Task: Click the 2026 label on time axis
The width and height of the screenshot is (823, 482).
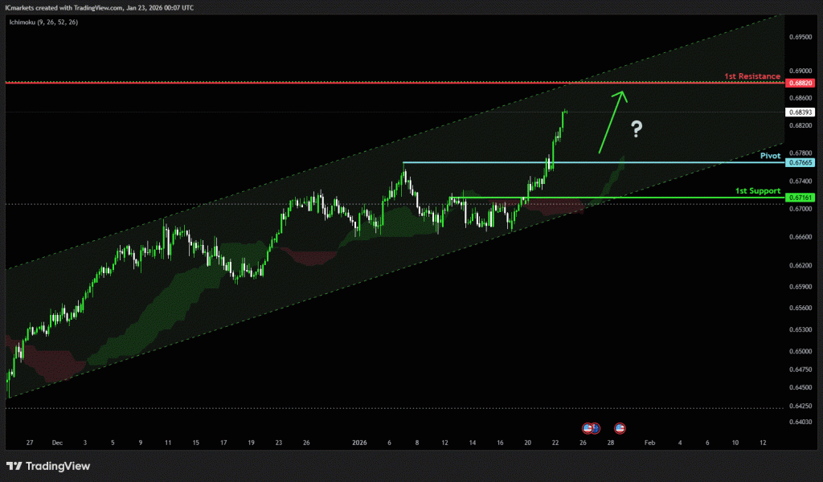Action: tap(360, 443)
